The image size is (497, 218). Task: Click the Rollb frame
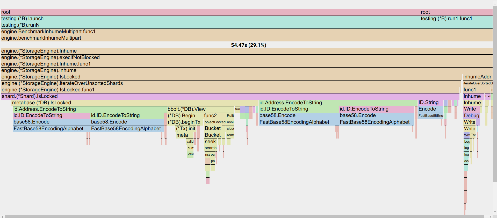tap(230, 116)
